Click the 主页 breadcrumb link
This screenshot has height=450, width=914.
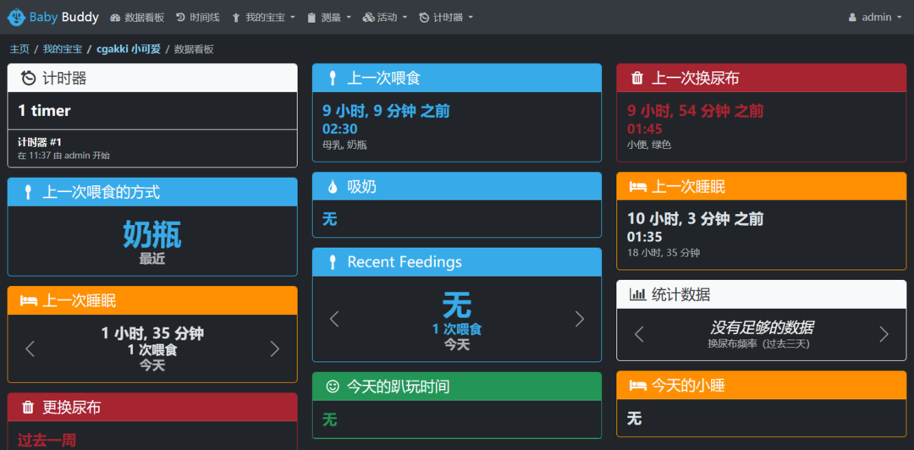click(19, 50)
